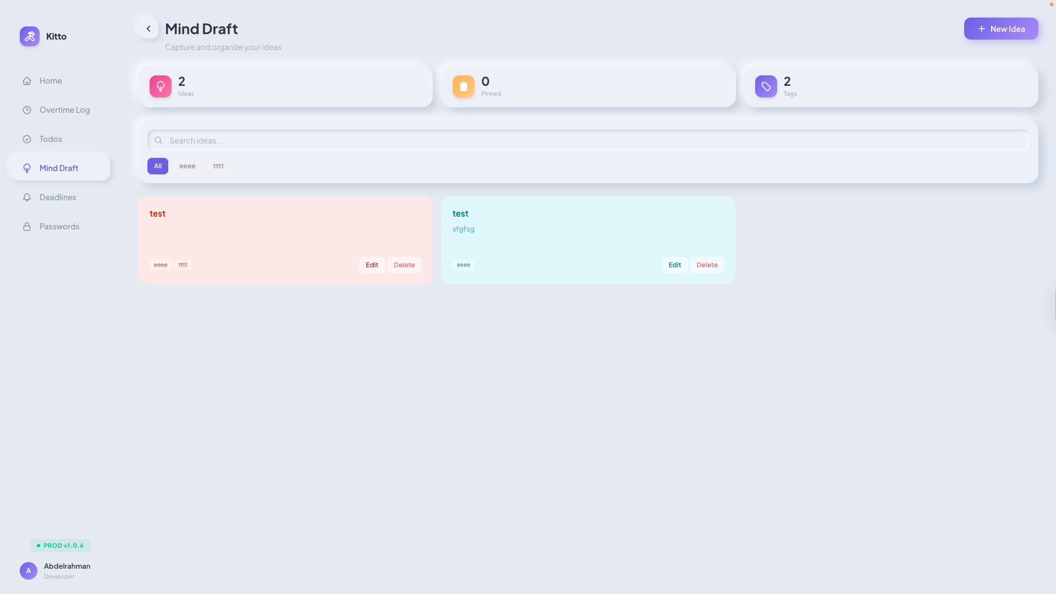The image size is (1056, 594).
Task: Go to Todos in sidebar
Action: pyautogui.click(x=51, y=139)
